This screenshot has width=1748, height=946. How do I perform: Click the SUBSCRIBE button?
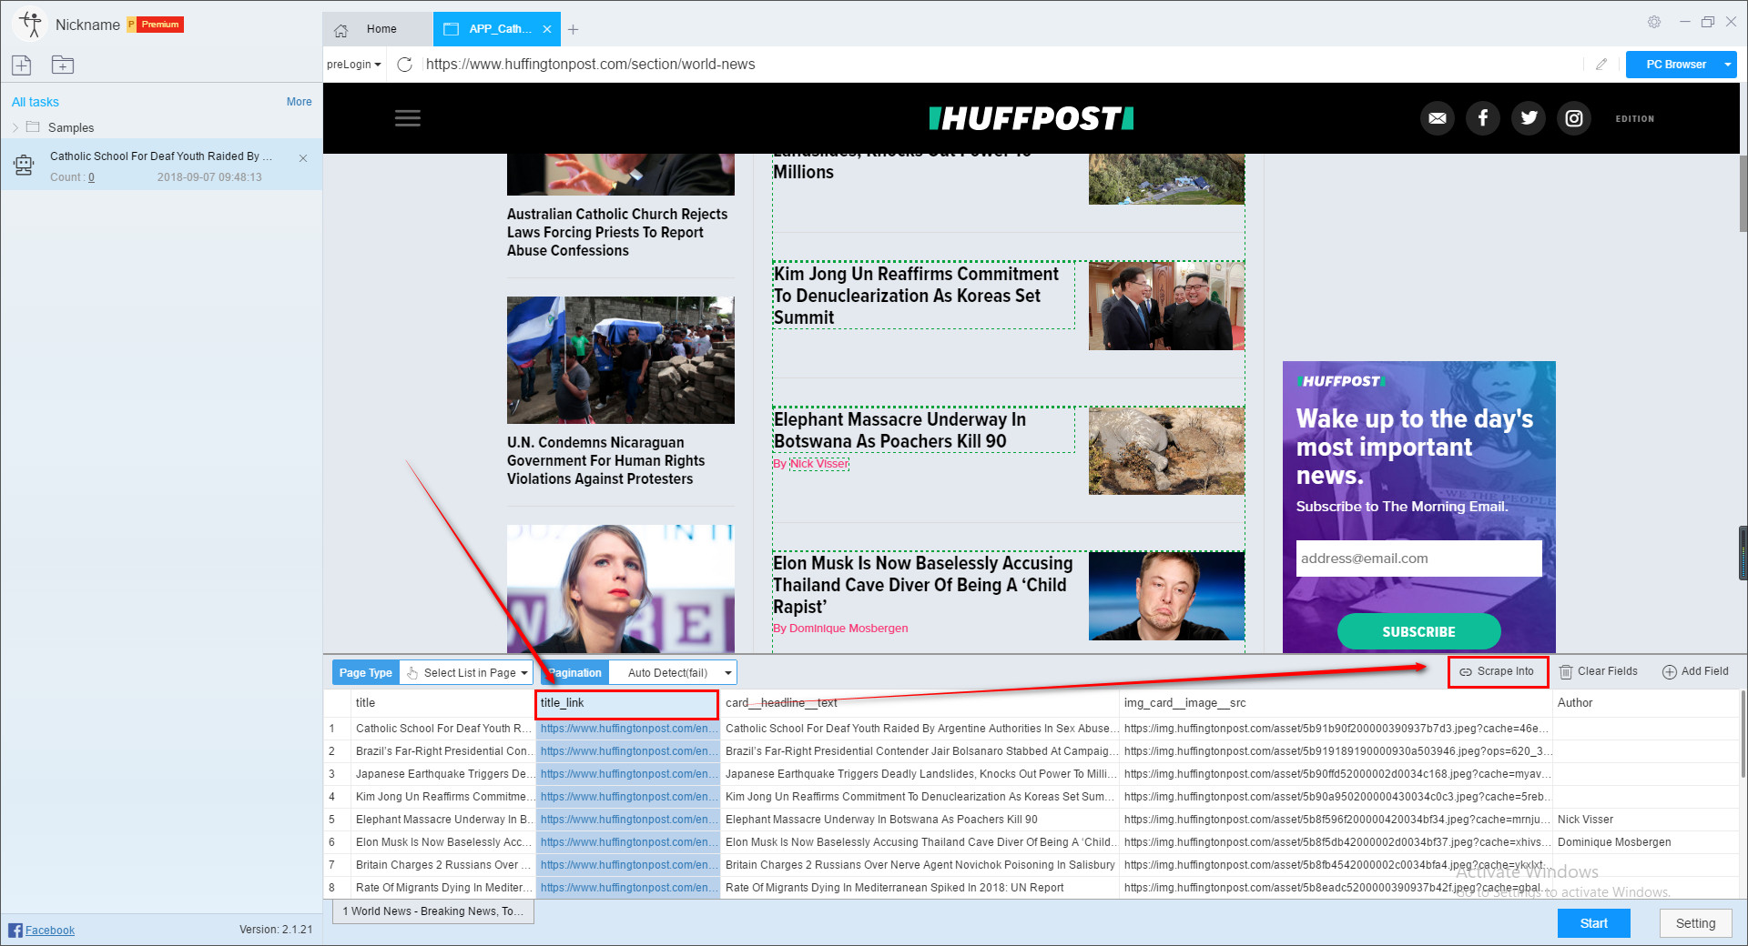click(1418, 631)
